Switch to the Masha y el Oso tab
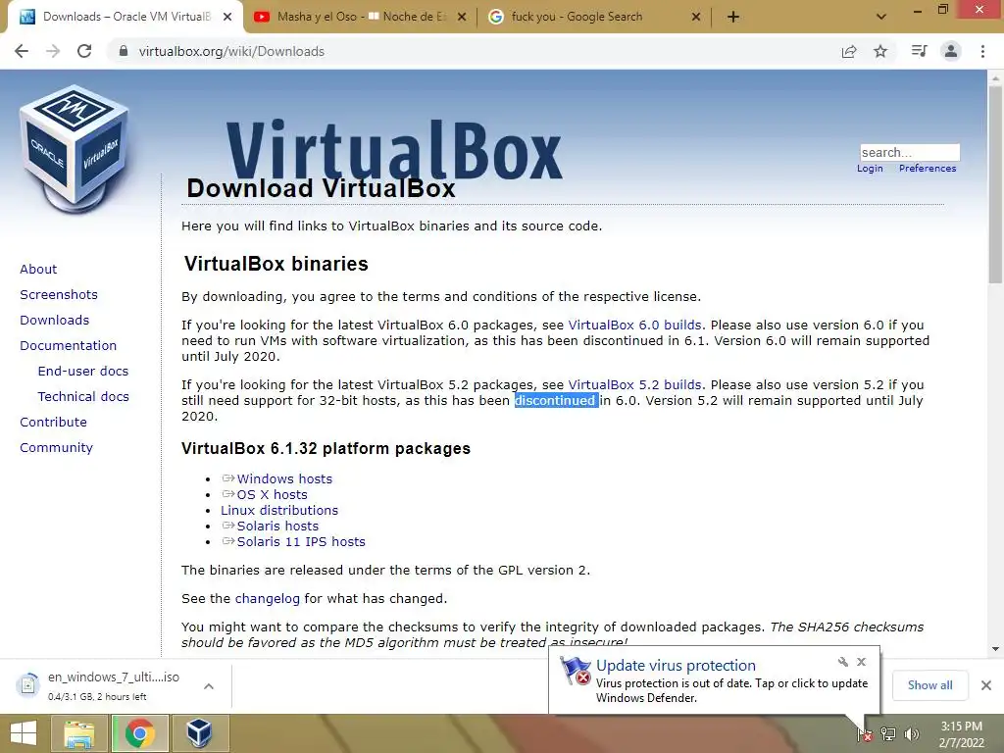 click(x=360, y=17)
